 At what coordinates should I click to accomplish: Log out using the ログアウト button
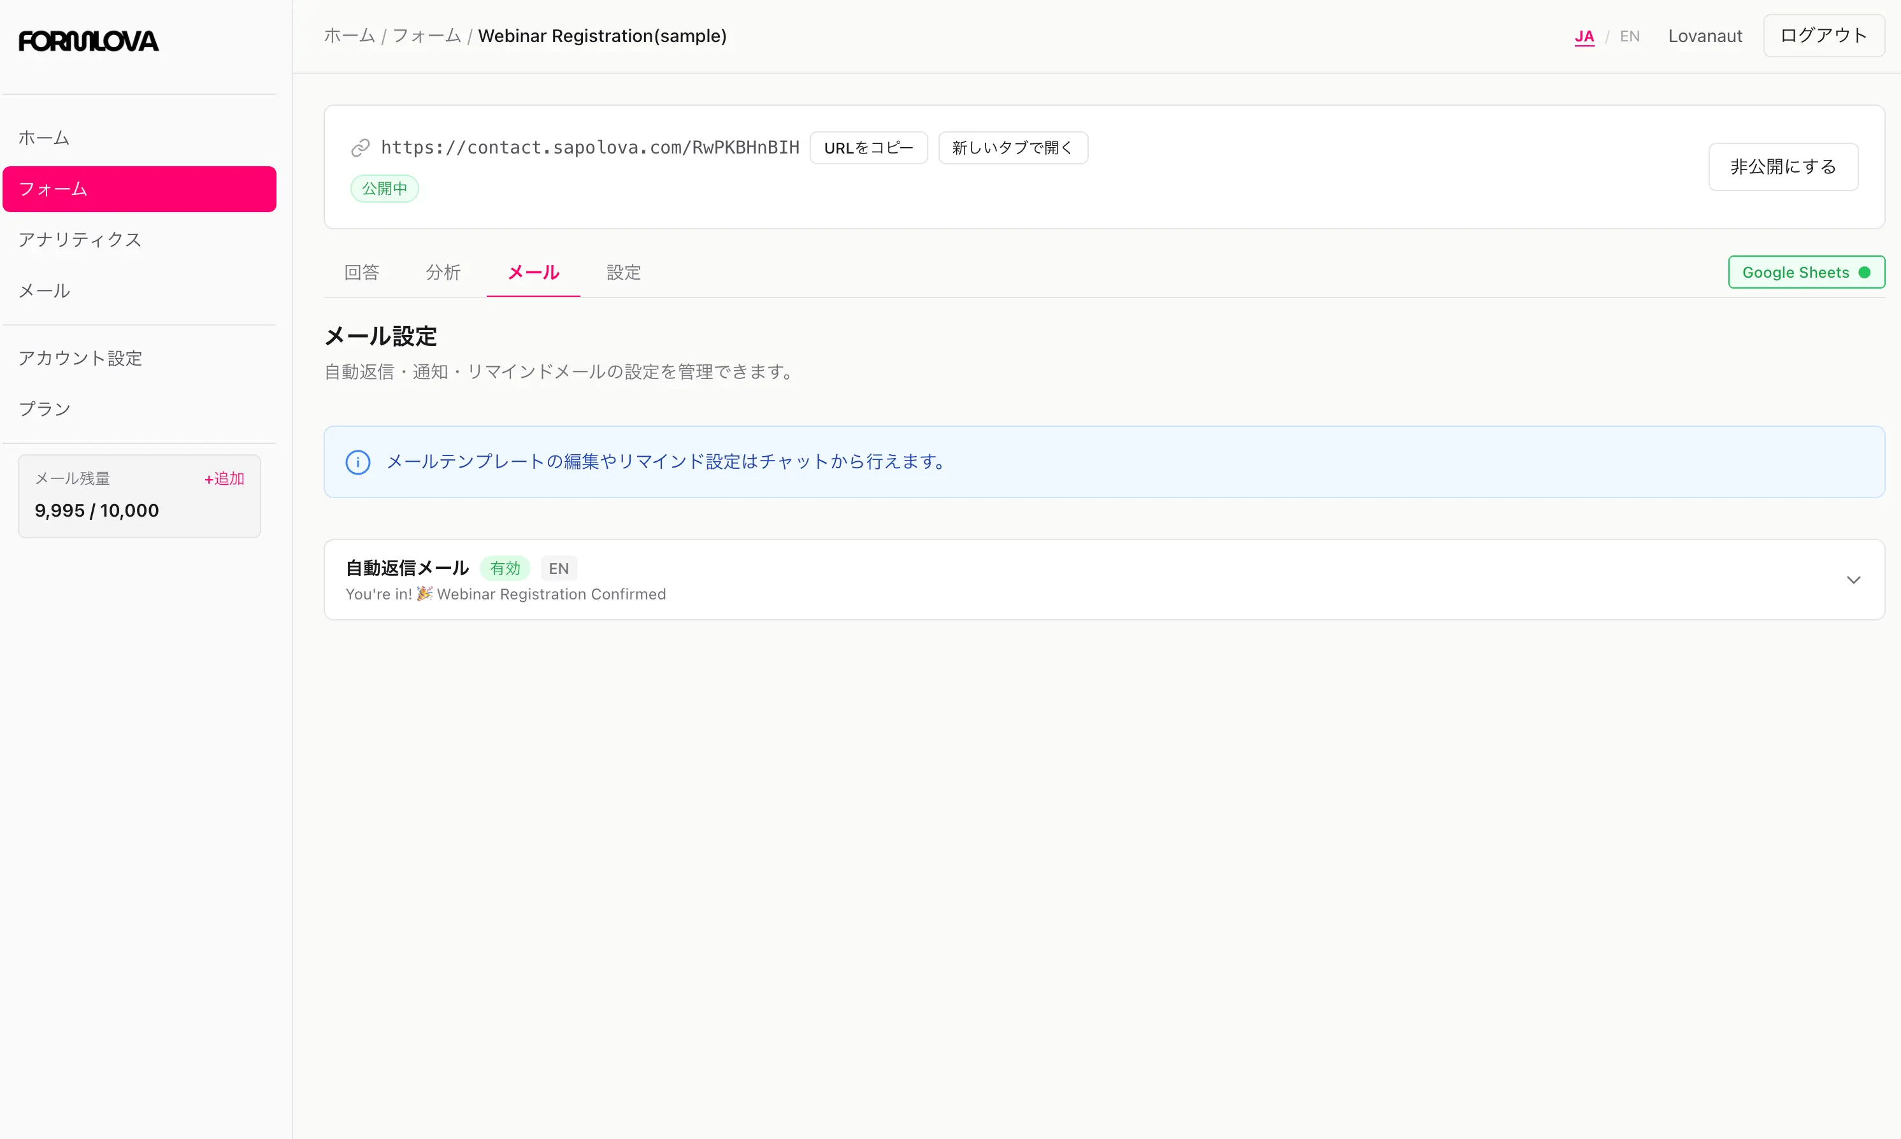(x=1823, y=35)
